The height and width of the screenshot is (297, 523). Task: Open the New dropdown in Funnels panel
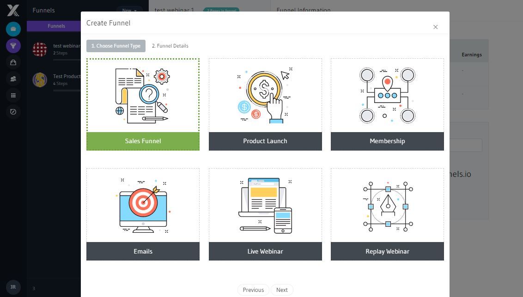tap(129, 10)
